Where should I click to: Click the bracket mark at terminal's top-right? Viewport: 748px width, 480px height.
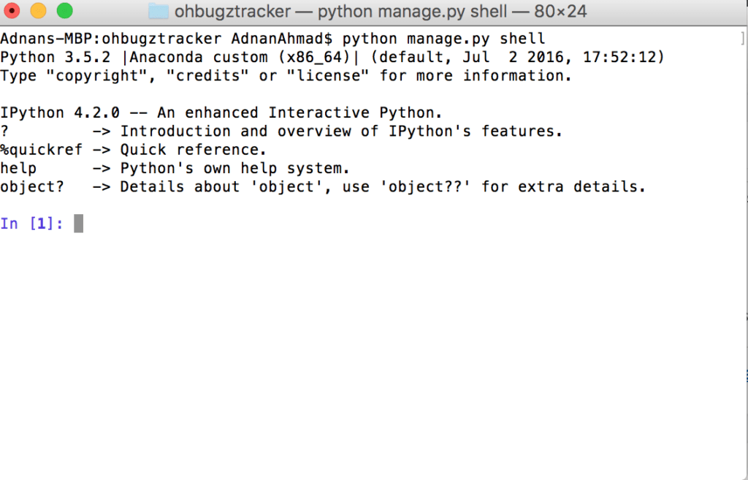point(741,39)
